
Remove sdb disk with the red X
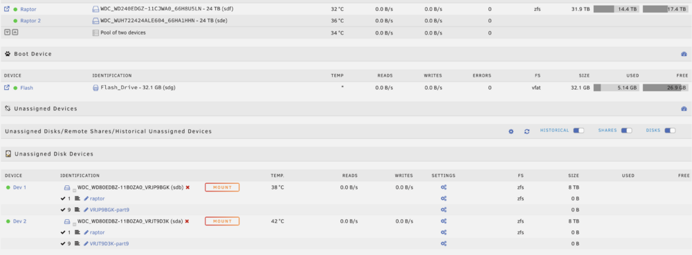[188, 187]
